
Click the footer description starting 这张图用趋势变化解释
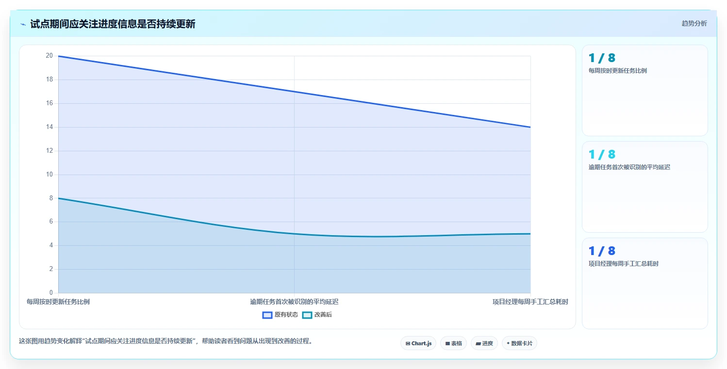point(167,341)
